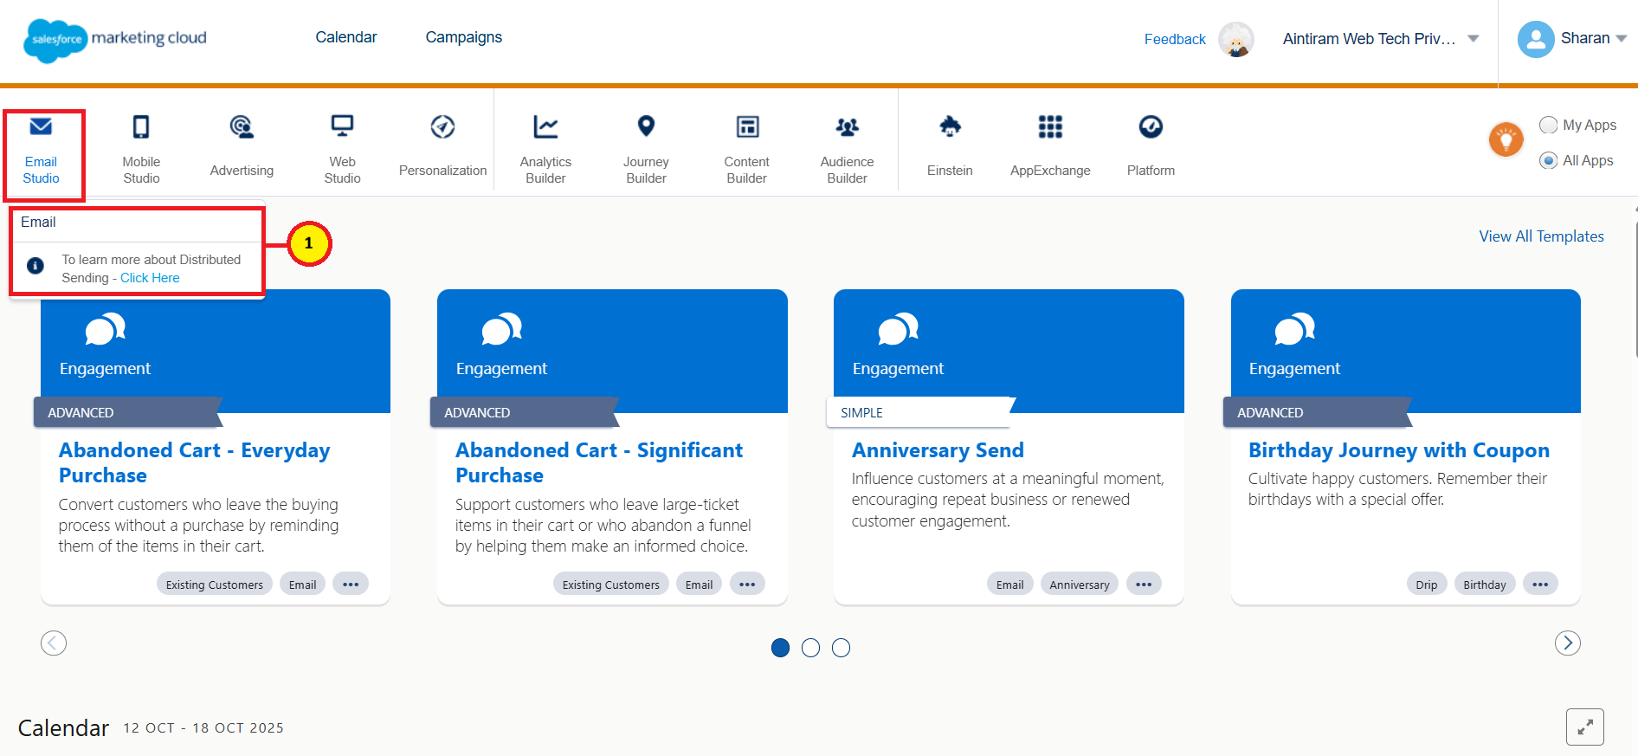
Task: Open the Campaigns menu tab
Action: [x=463, y=37]
